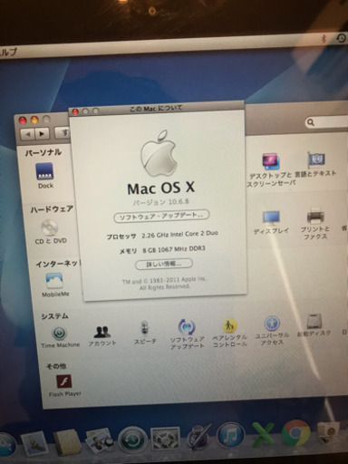This screenshot has width=348, height=464.
Task: Launch Preview from the Dock
Action: 100,441
